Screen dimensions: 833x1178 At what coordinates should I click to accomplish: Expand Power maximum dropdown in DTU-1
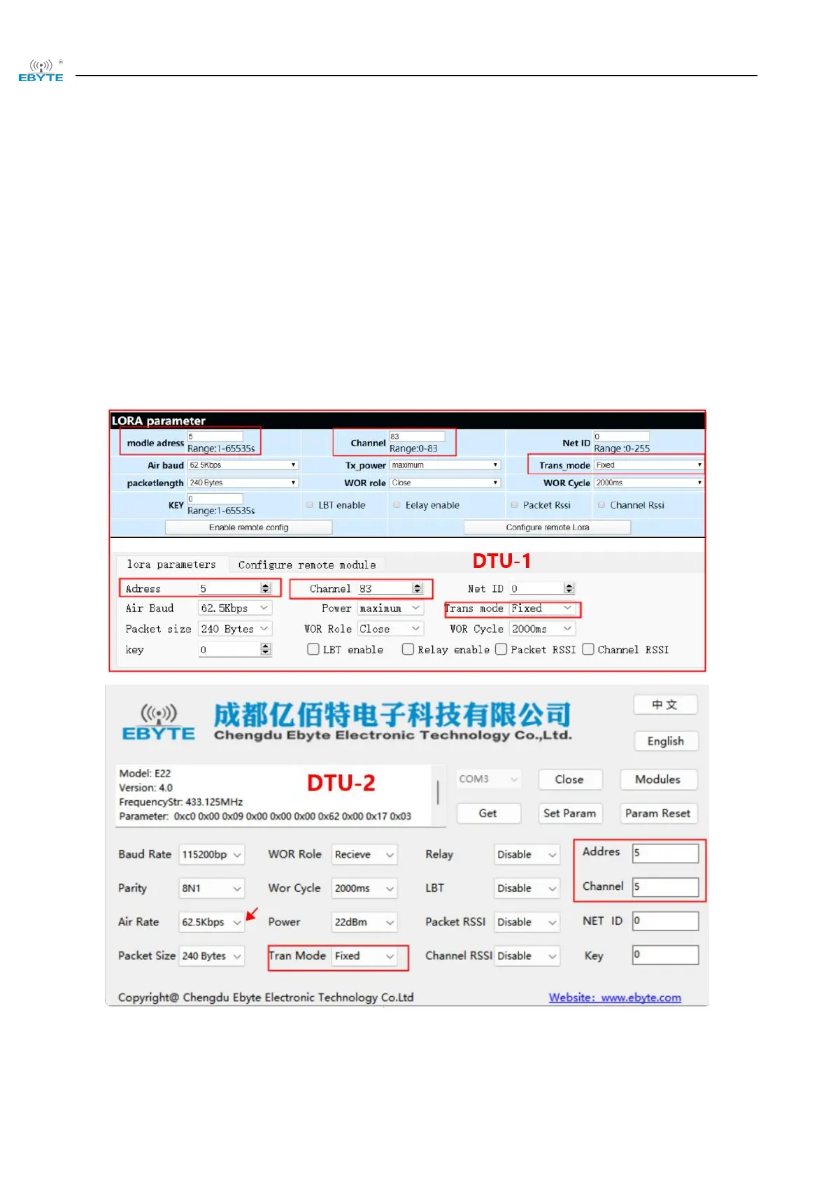pos(390,609)
